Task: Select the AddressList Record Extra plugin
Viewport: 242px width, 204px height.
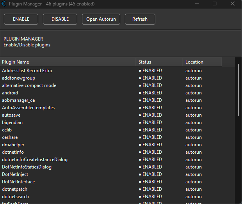Action: pyautogui.click(x=117, y=71)
